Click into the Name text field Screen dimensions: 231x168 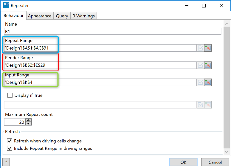point(112,31)
